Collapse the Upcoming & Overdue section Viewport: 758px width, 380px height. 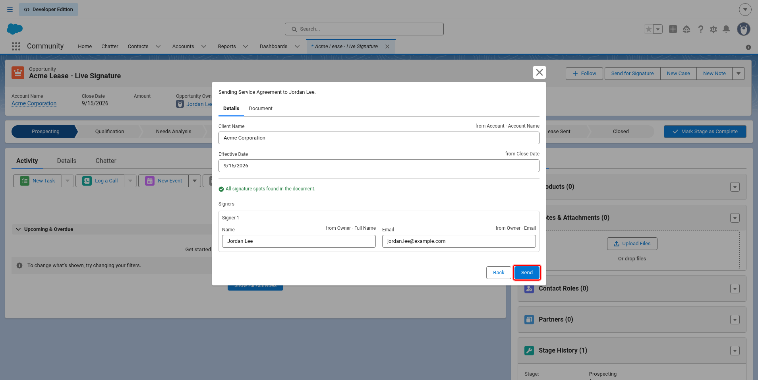(18, 229)
